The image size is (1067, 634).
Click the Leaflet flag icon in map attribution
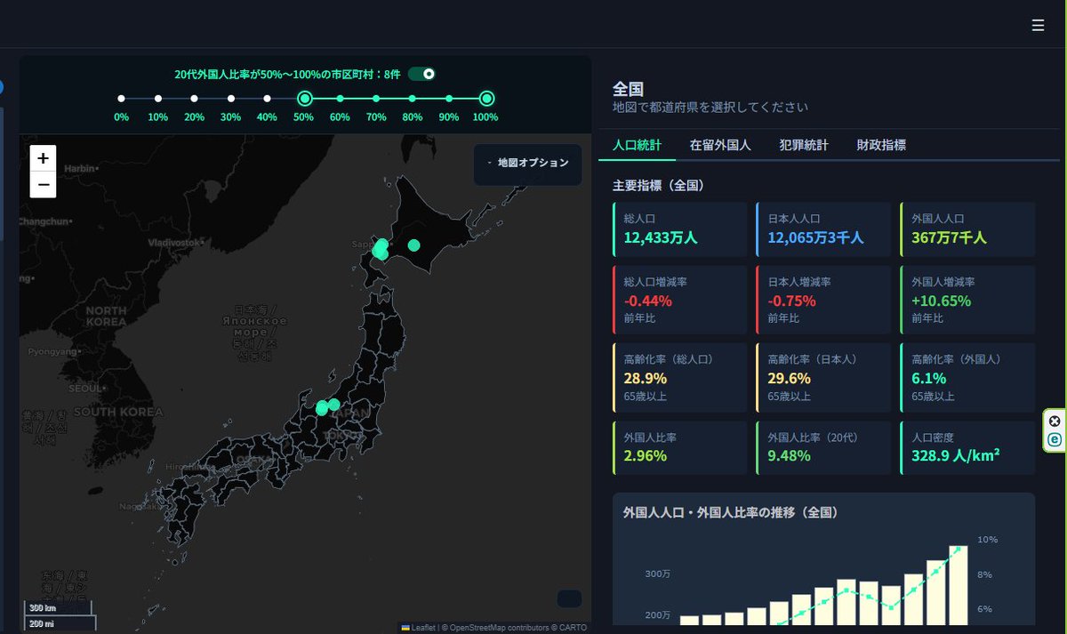tap(405, 627)
